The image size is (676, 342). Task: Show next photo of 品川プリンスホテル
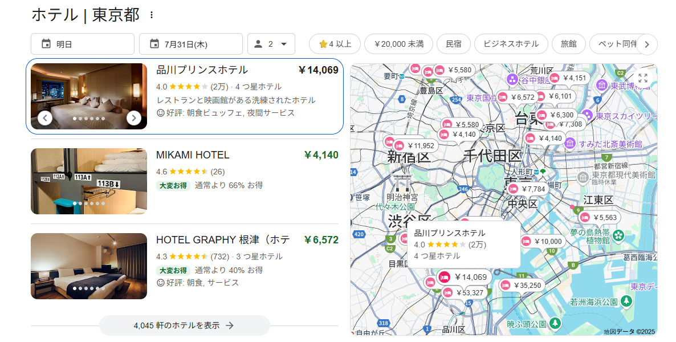pyautogui.click(x=133, y=118)
